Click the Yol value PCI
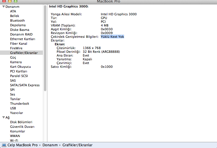The width and height of the screenshot is (217, 148). [103, 22]
